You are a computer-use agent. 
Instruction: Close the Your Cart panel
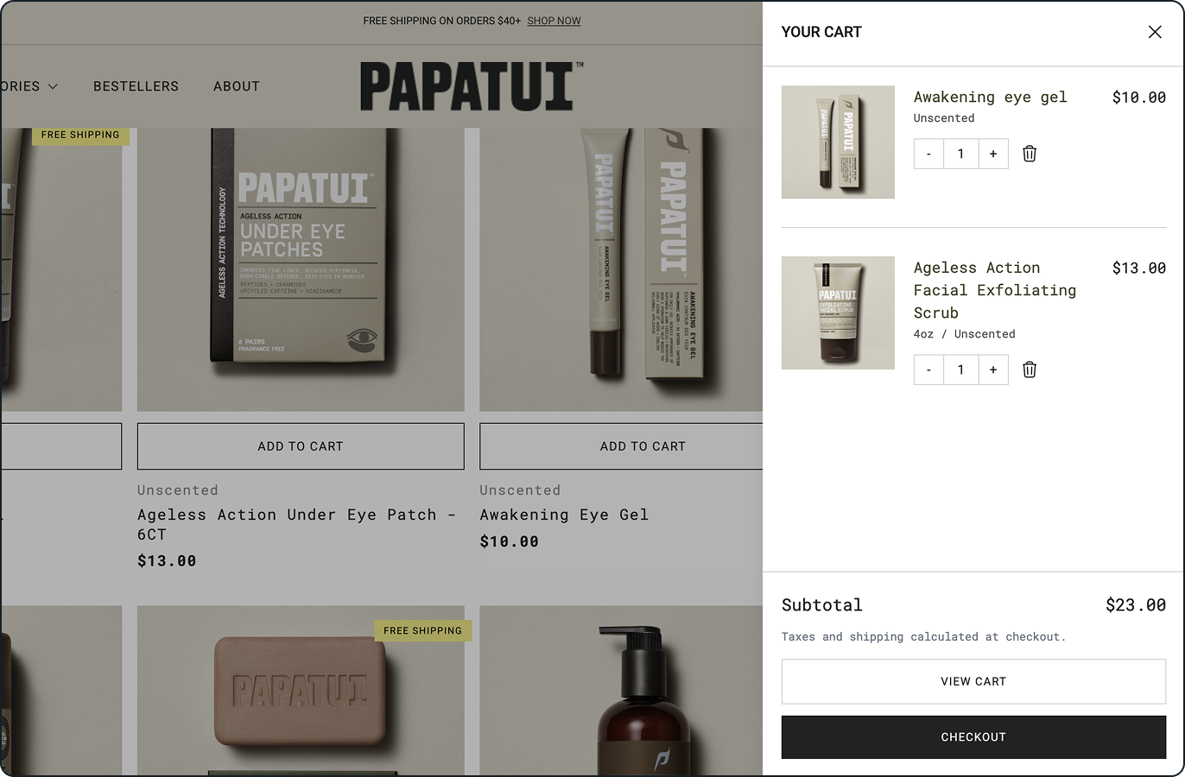click(1155, 32)
